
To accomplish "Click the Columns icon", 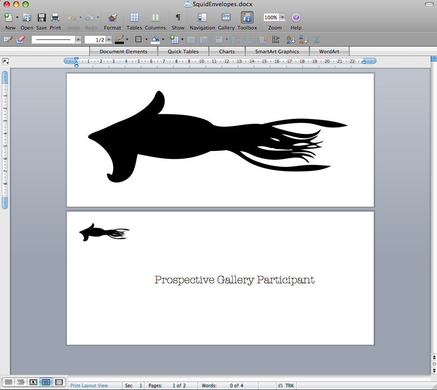I will [155, 17].
